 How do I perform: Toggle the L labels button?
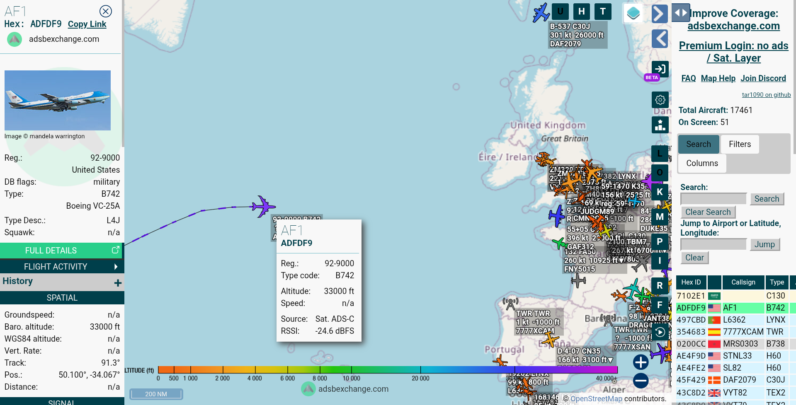point(660,154)
